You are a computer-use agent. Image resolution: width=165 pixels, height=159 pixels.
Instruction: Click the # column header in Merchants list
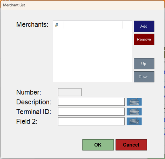(59, 25)
